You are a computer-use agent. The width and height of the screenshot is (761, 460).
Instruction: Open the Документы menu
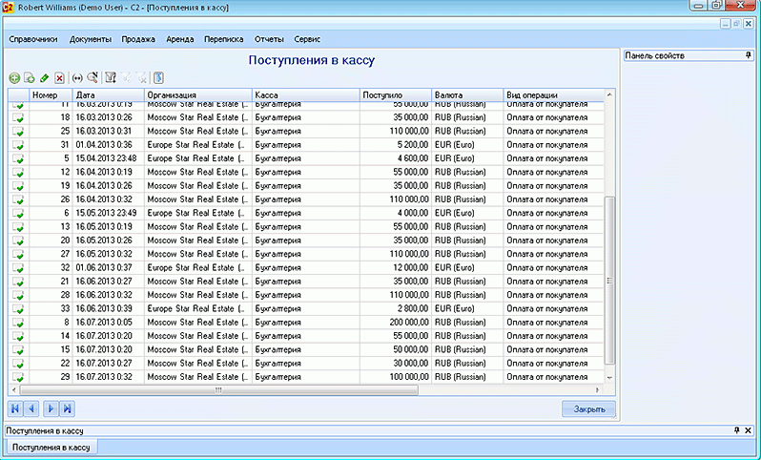tap(91, 39)
